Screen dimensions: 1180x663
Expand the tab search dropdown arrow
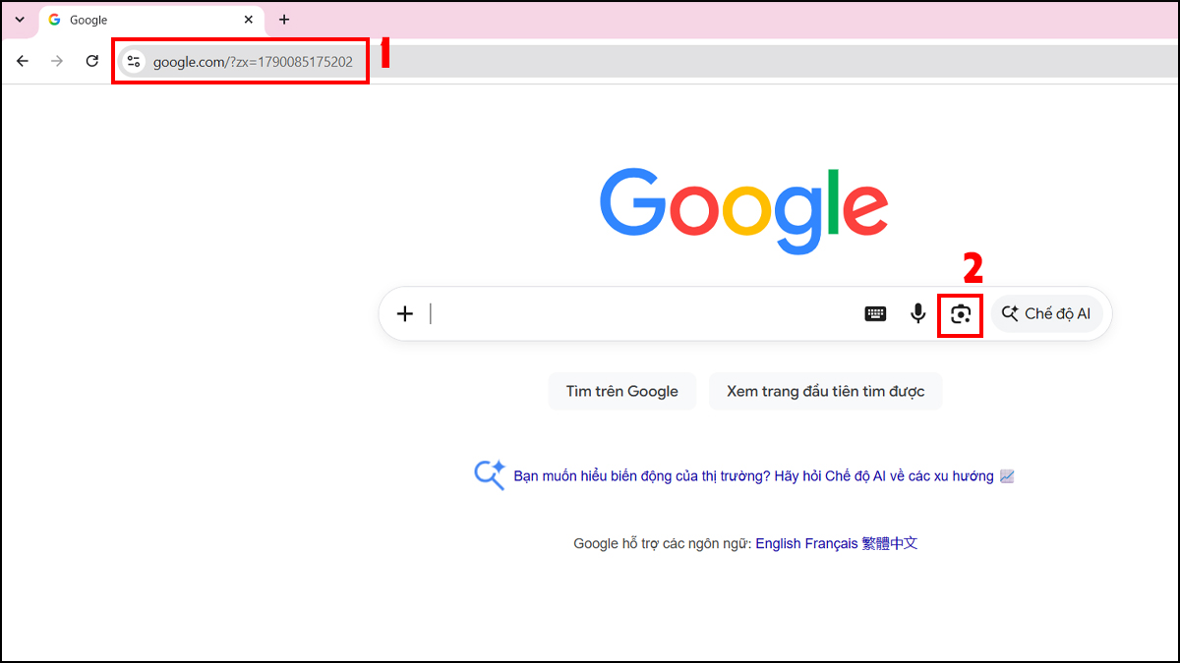pyautogui.click(x=20, y=20)
